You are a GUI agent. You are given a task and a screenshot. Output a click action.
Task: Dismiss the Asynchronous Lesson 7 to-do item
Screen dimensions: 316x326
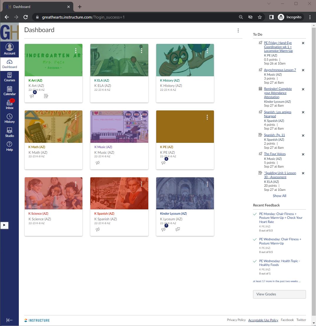tap(303, 70)
